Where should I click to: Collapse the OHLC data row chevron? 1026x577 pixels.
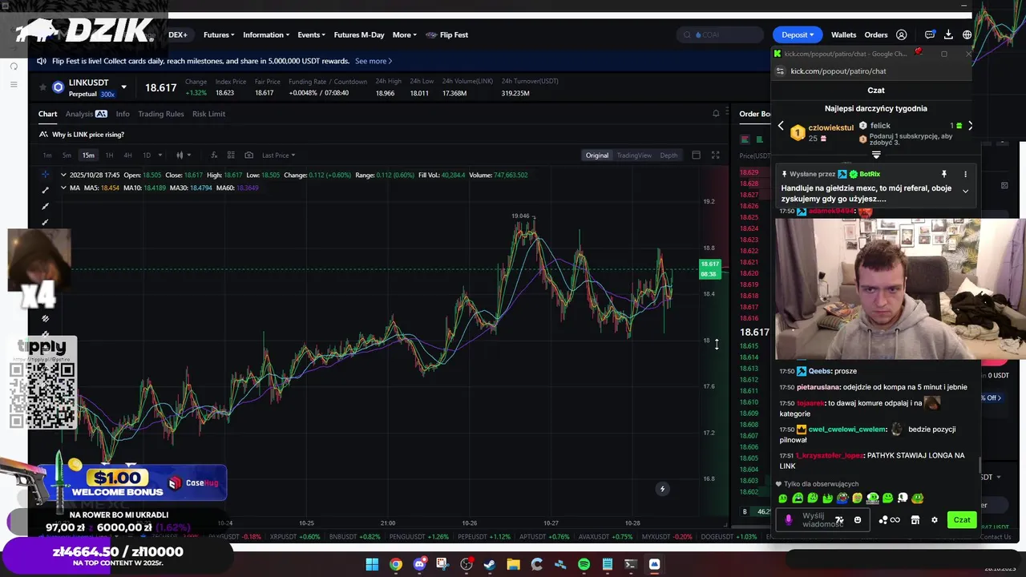[63, 175]
